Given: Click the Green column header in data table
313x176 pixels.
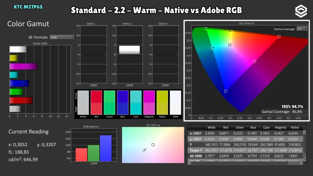Looking at the screenshot, I should point(240,127).
